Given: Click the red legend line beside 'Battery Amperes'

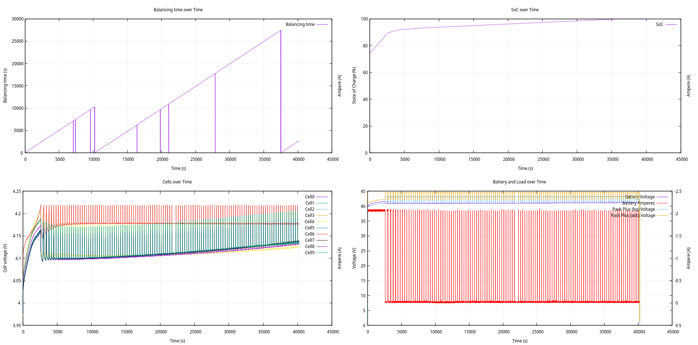Looking at the screenshot, I should point(662,203).
